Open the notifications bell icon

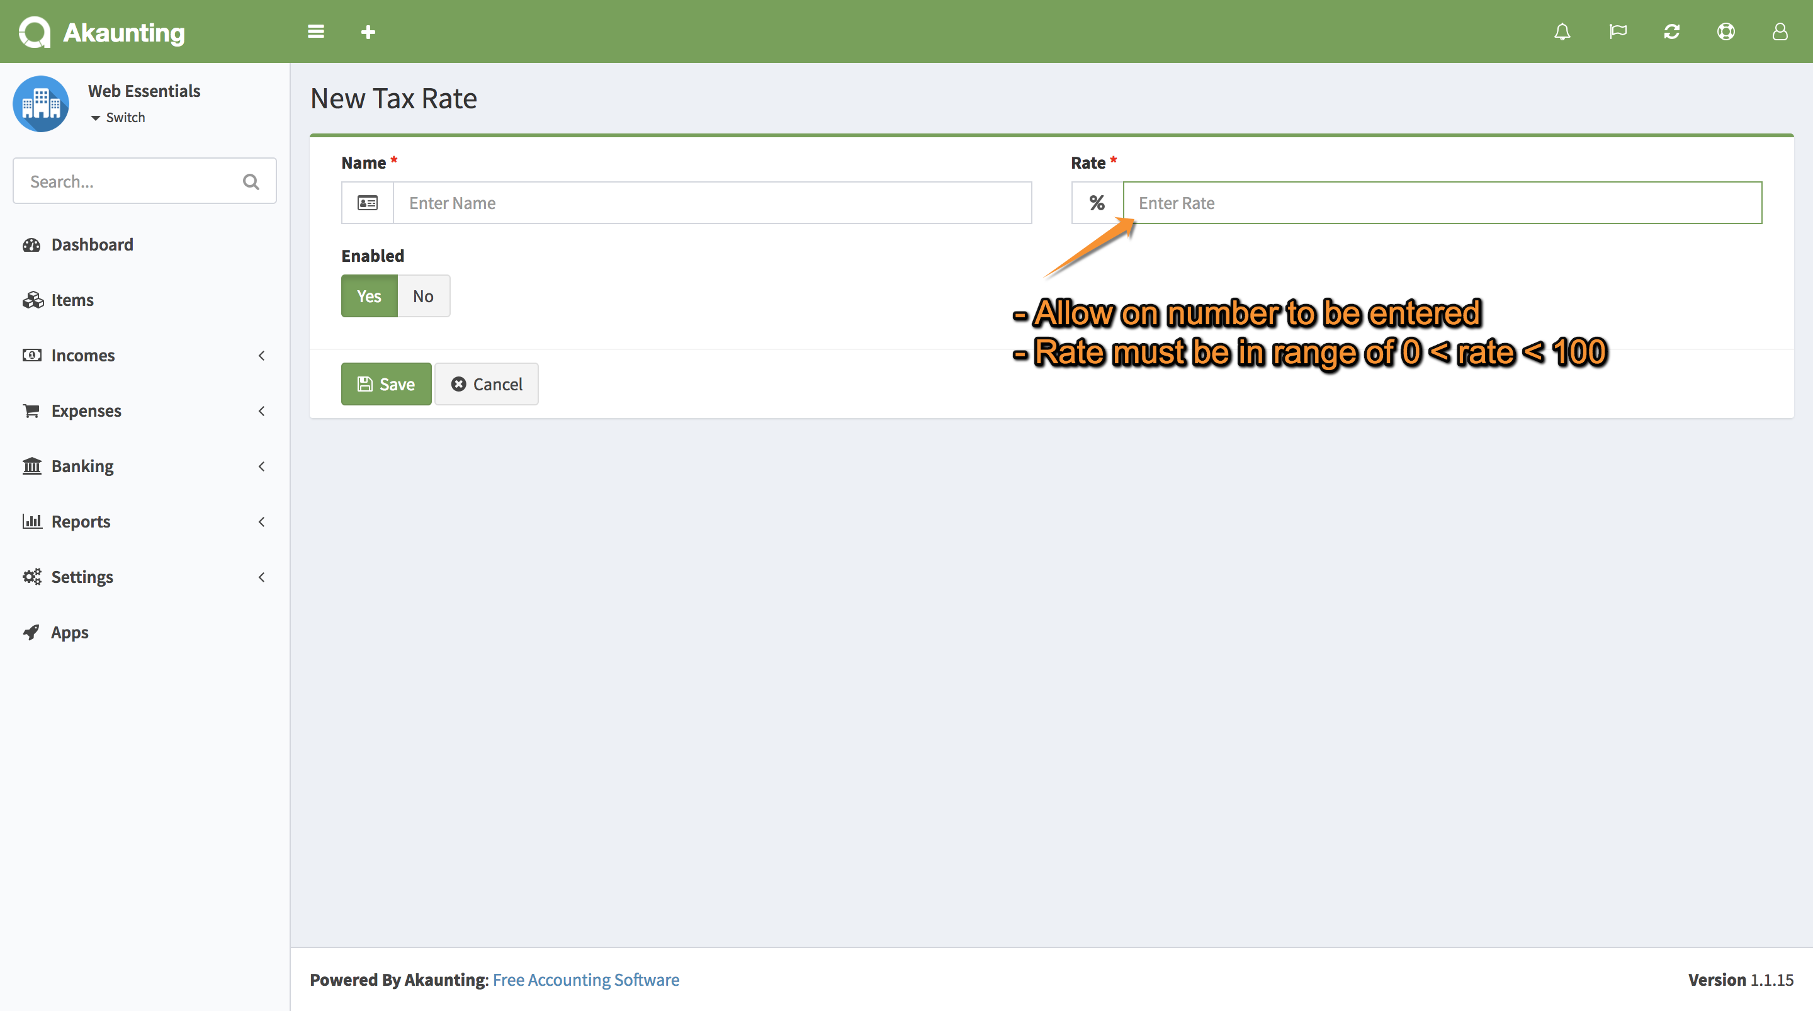click(x=1562, y=31)
